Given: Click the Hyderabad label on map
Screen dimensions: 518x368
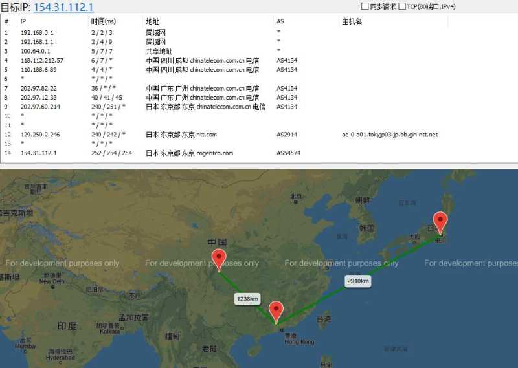Looking at the screenshot, I should [60, 358].
